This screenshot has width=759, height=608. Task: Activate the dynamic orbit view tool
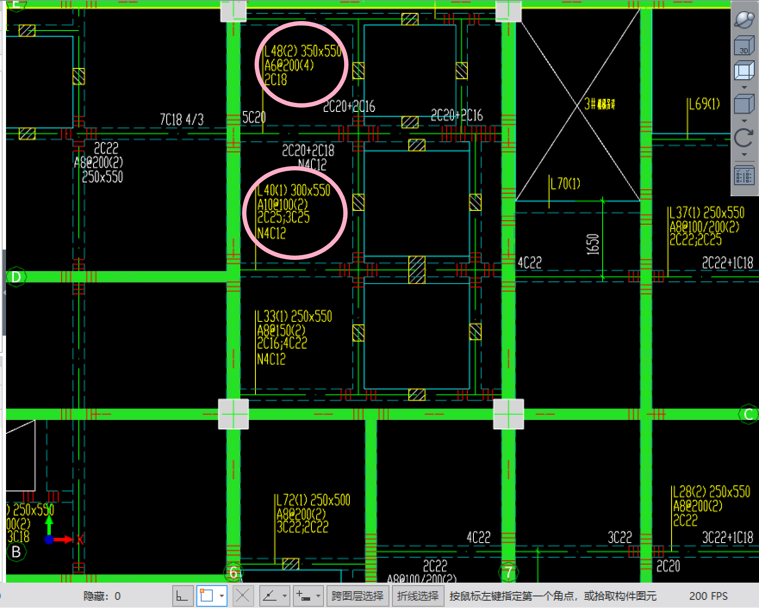744,19
